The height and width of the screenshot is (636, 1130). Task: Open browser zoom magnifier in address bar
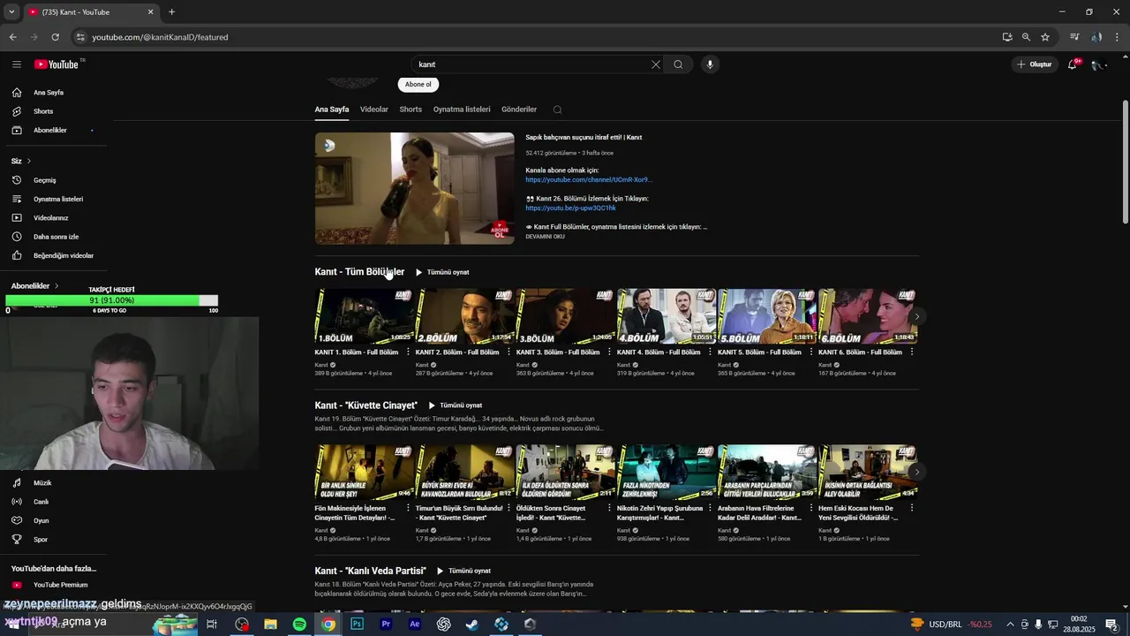coord(1026,37)
